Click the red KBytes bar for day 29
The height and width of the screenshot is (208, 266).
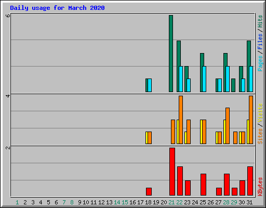click(234, 192)
